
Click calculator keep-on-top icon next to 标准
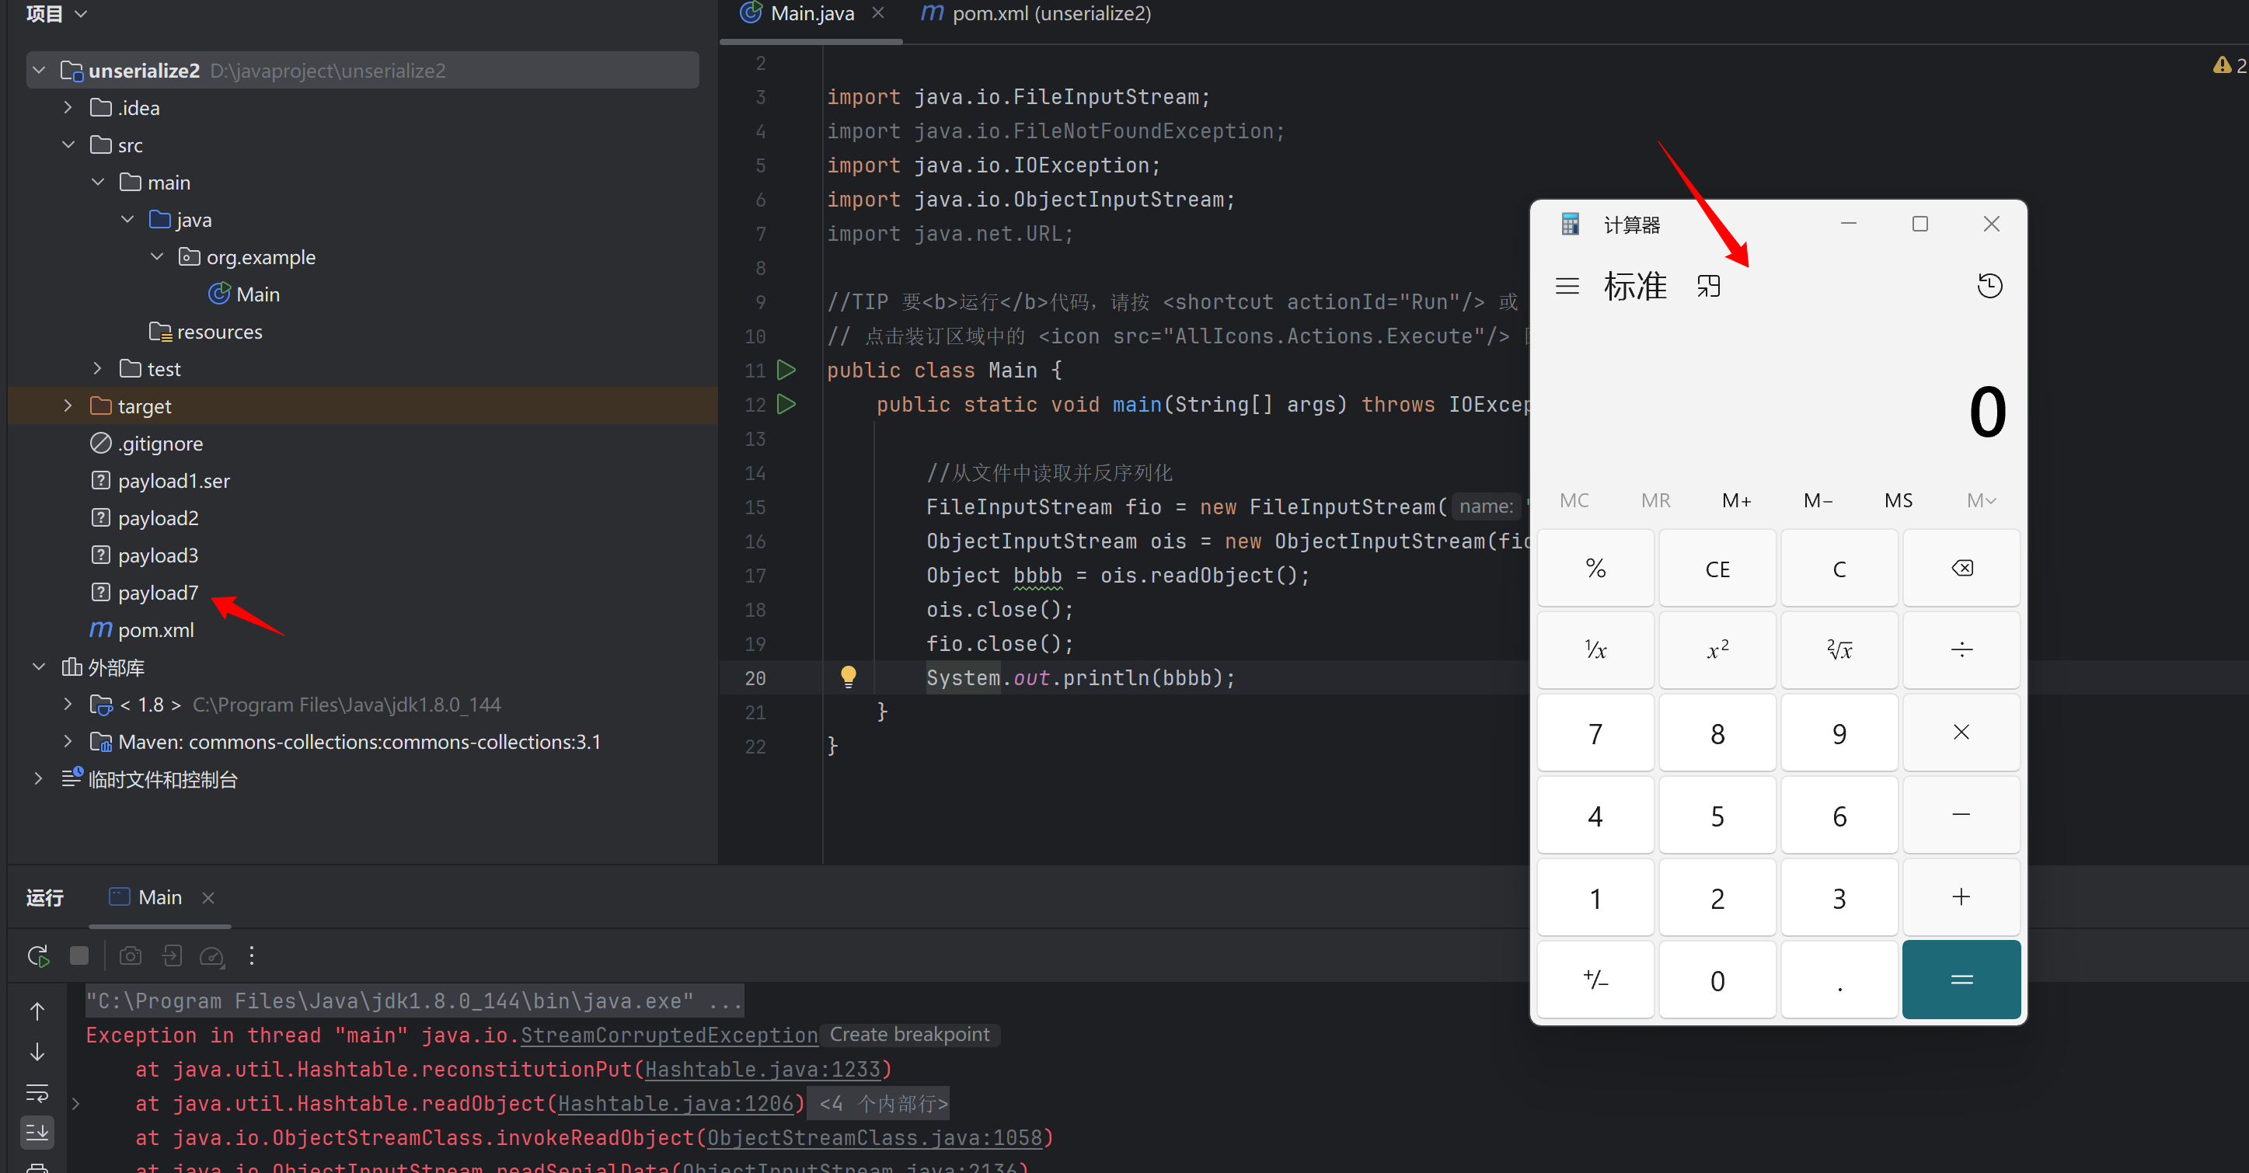point(1709,287)
